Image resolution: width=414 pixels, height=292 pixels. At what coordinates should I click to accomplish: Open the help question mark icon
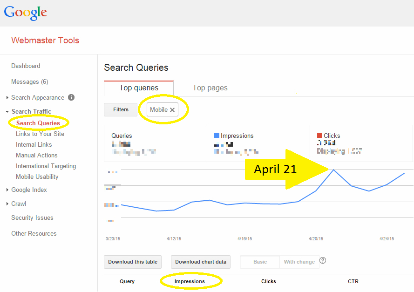click(323, 261)
